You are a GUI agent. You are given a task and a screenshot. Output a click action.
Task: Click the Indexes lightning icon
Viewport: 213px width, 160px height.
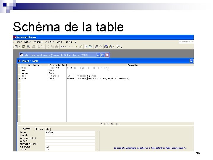tap(81, 47)
